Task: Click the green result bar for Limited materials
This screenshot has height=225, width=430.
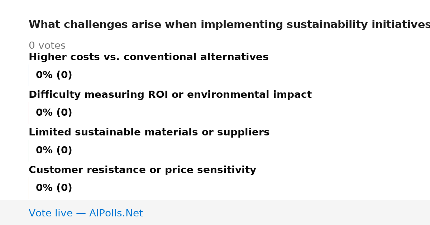Action: click(29, 150)
